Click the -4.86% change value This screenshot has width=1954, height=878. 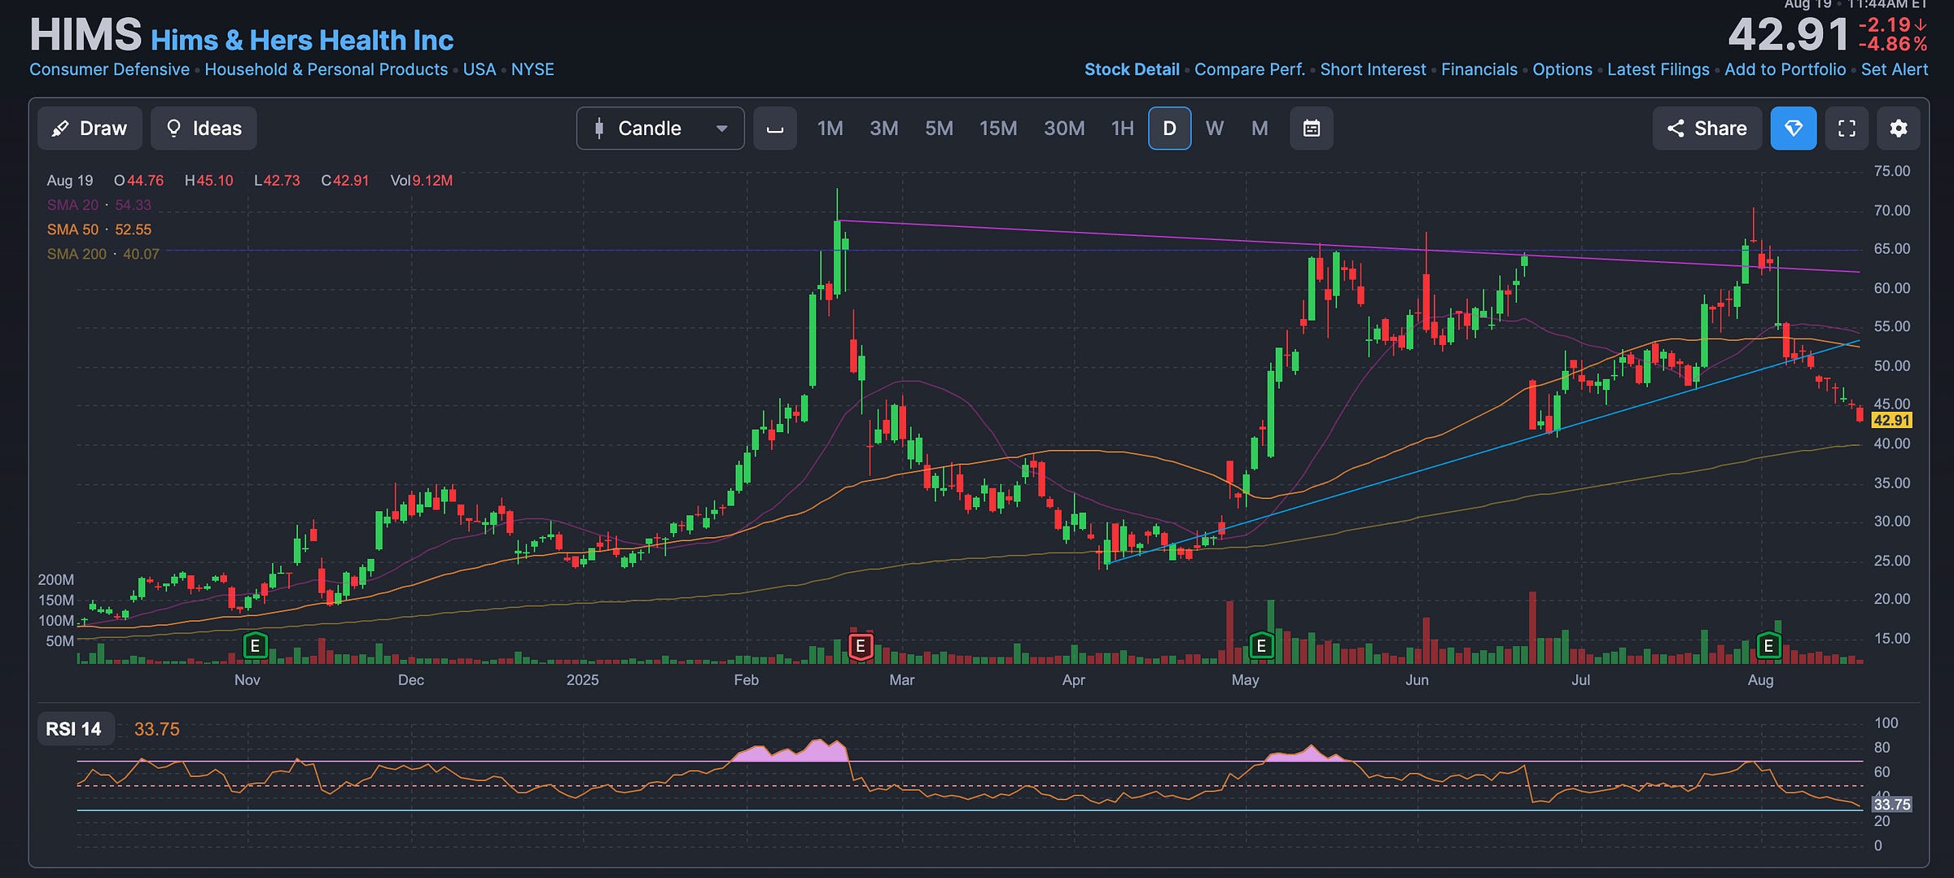1893,44
